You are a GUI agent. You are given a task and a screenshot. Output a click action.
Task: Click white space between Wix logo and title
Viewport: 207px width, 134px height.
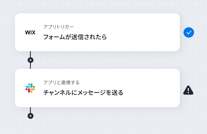[x=39, y=32]
